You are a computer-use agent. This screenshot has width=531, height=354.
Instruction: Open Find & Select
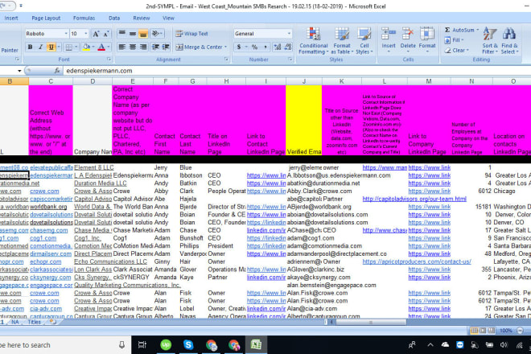[x=509, y=41]
